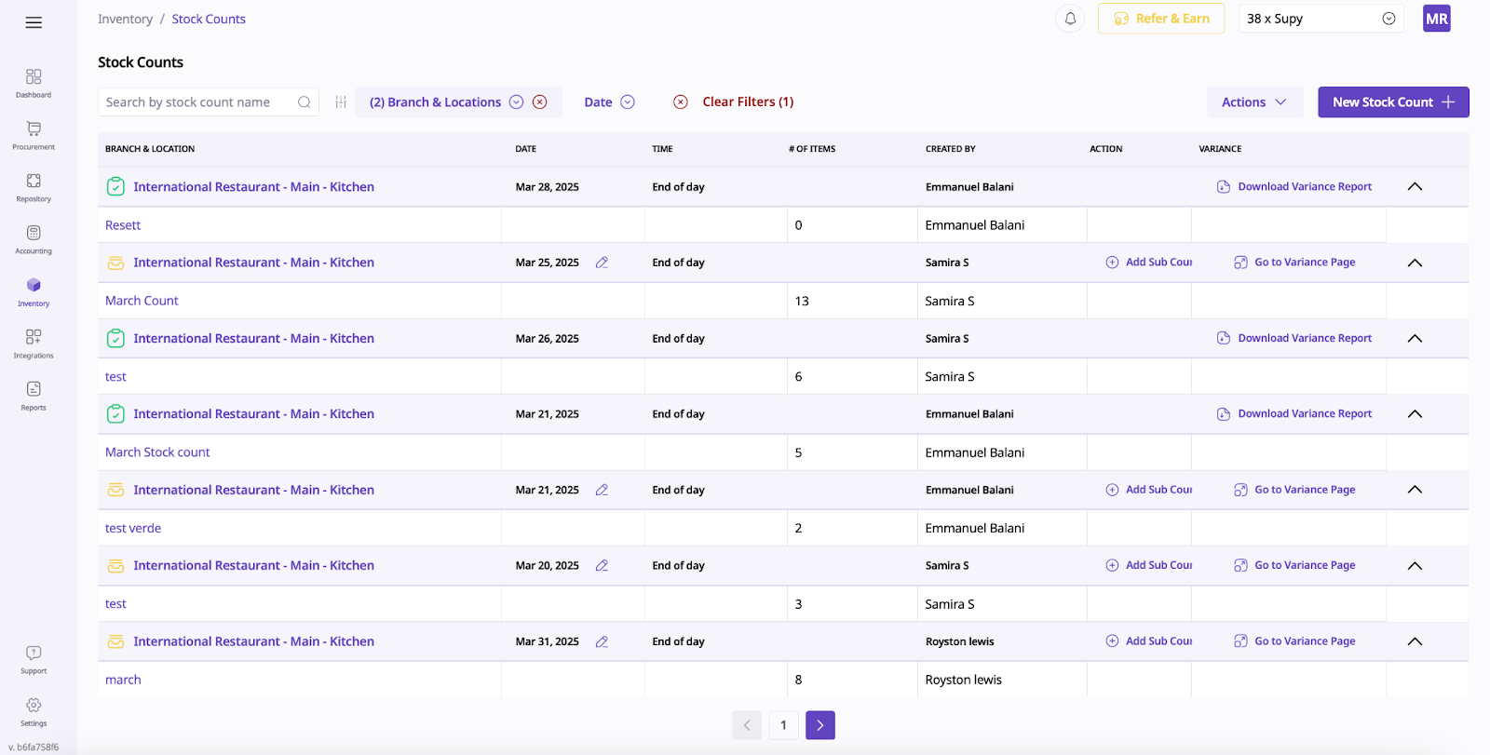Image resolution: width=1490 pixels, height=755 pixels.
Task: Add Sub Count to Mar 31 stock count
Action: [1148, 641]
